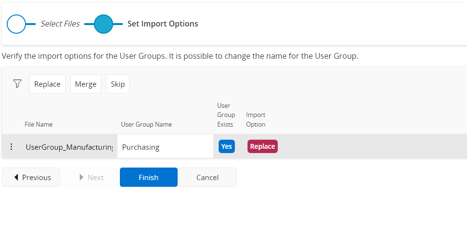Click the filled Set Import Options step circle

point(103,24)
